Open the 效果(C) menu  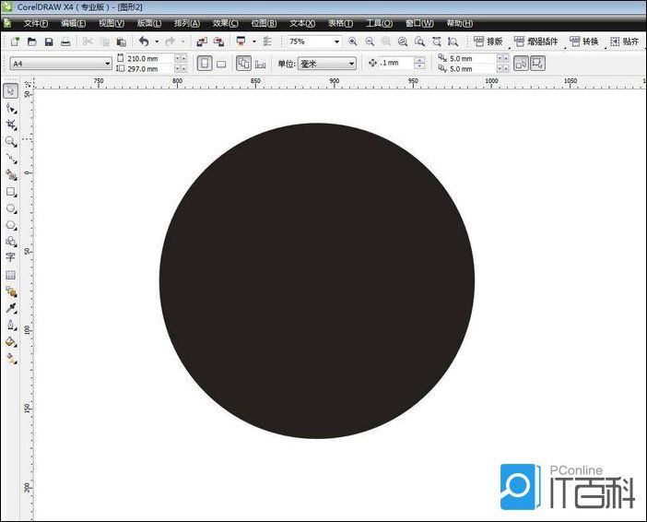[225, 23]
